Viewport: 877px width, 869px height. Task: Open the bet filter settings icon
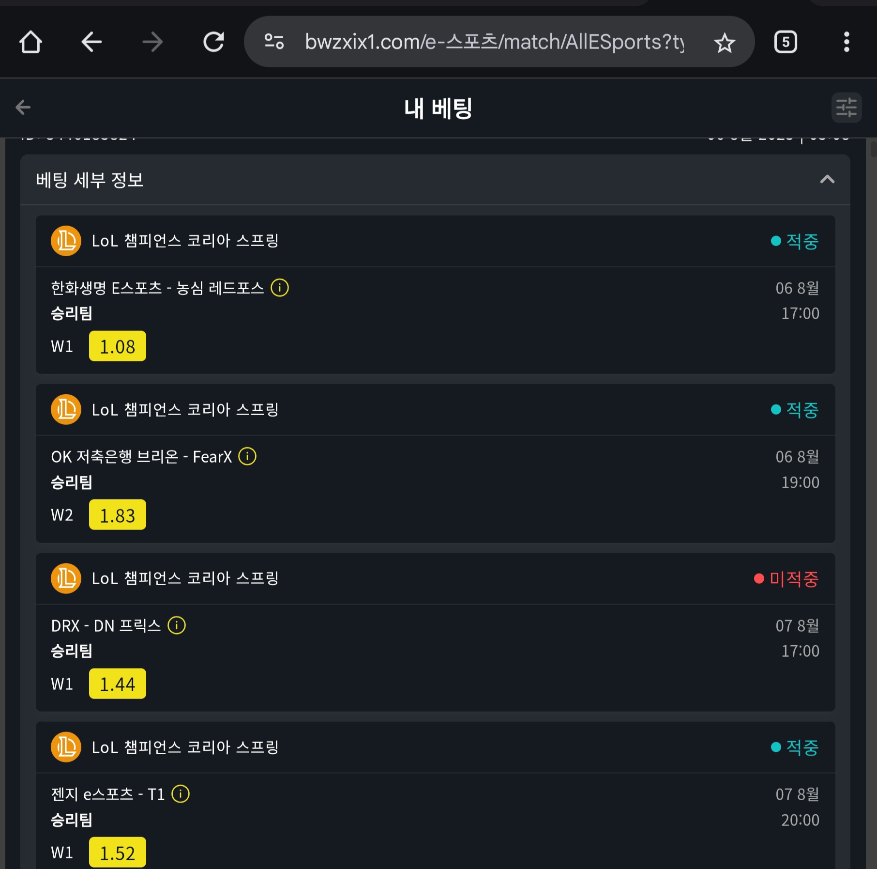pyautogui.click(x=847, y=107)
